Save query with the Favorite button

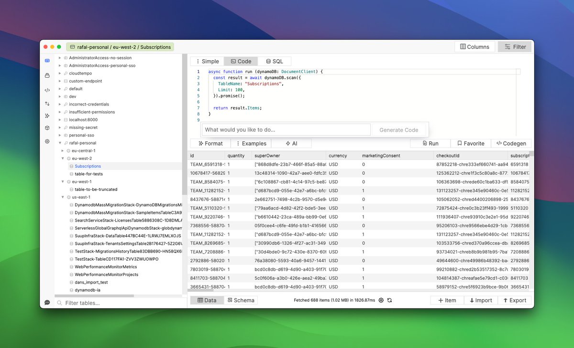(471, 143)
